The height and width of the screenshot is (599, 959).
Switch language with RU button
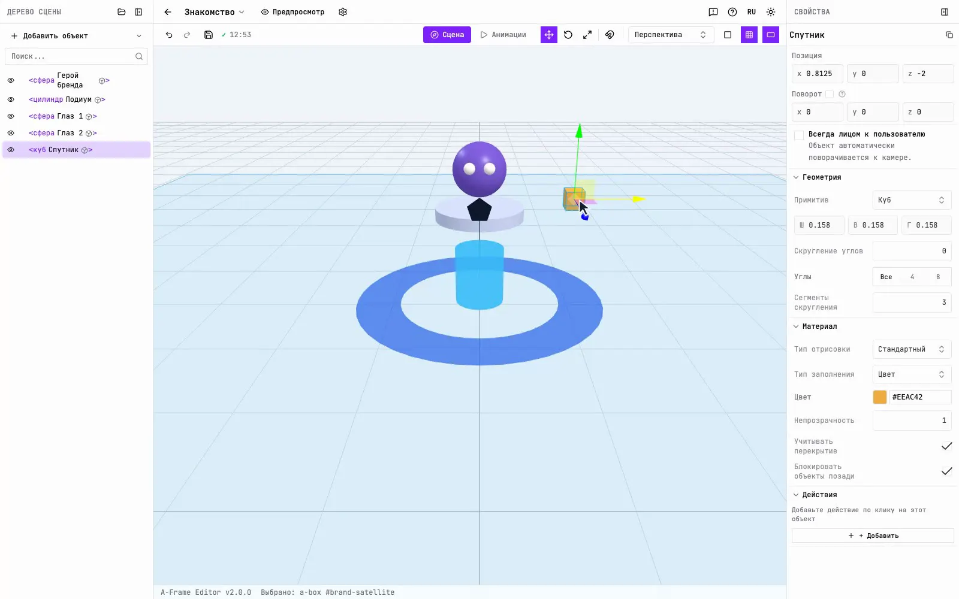pos(752,12)
